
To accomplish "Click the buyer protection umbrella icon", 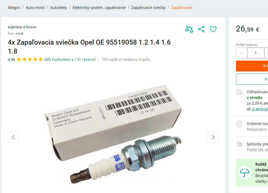I will (245, 172).
